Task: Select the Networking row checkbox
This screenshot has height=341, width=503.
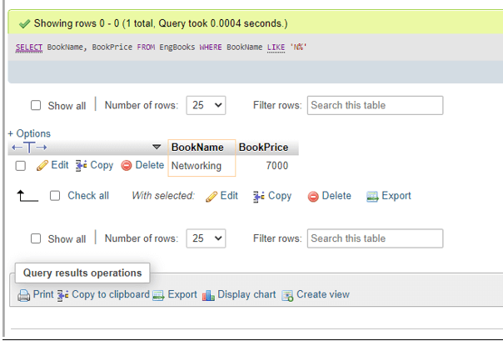Action: point(21,166)
